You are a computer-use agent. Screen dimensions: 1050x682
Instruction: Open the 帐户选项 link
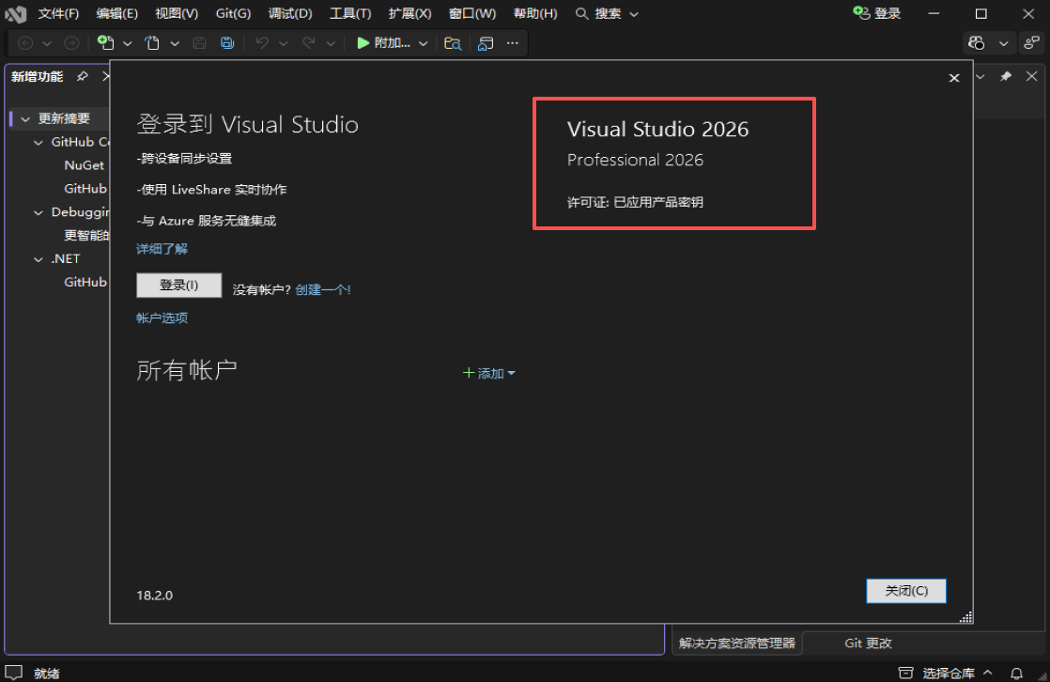[162, 318]
